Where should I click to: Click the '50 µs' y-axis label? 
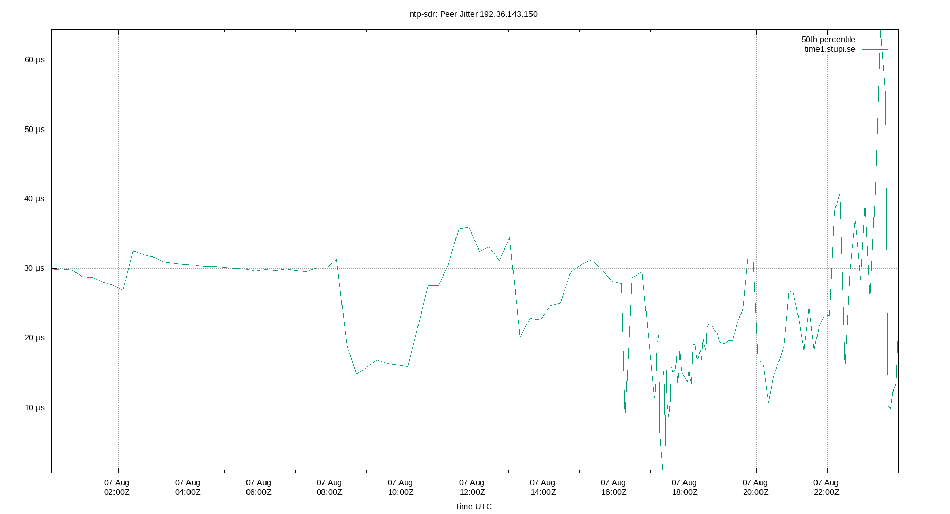(34, 130)
